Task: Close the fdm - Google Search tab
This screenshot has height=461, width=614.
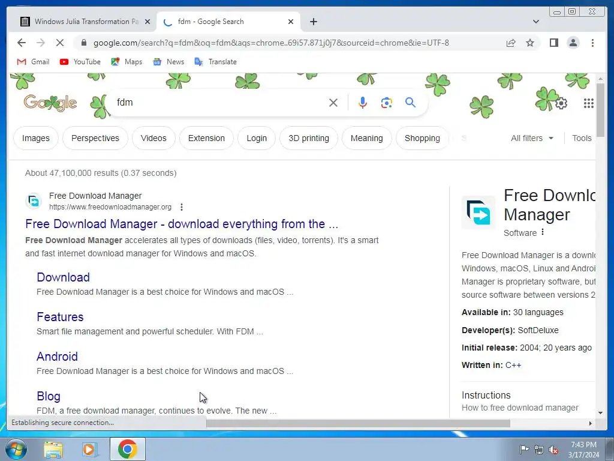Action: pos(291,22)
